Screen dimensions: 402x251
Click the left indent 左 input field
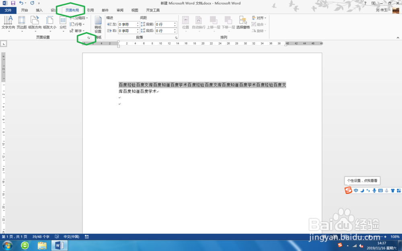point(127,24)
